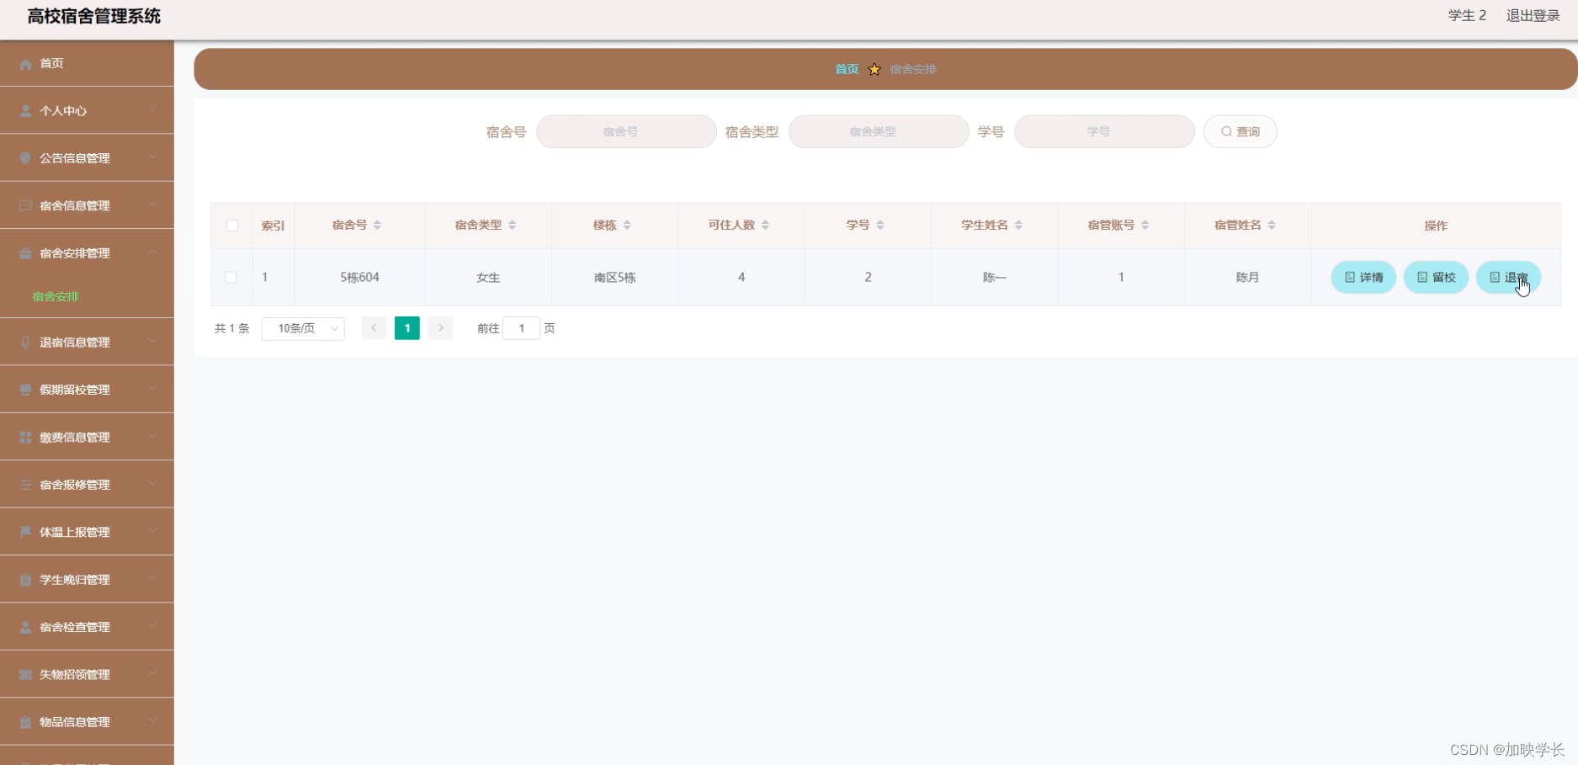Click the location pin icon for 公告信息管理
Screen dimensions: 1578x765
tap(25, 157)
